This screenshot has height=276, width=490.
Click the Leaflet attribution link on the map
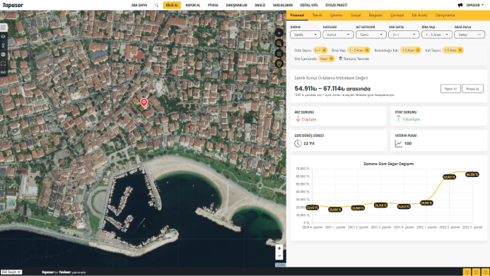281,265
